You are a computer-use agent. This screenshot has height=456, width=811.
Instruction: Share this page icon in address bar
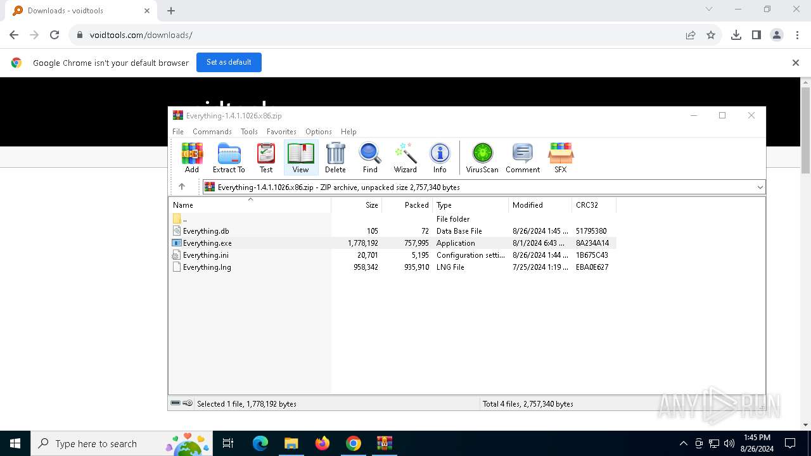click(x=691, y=35)
